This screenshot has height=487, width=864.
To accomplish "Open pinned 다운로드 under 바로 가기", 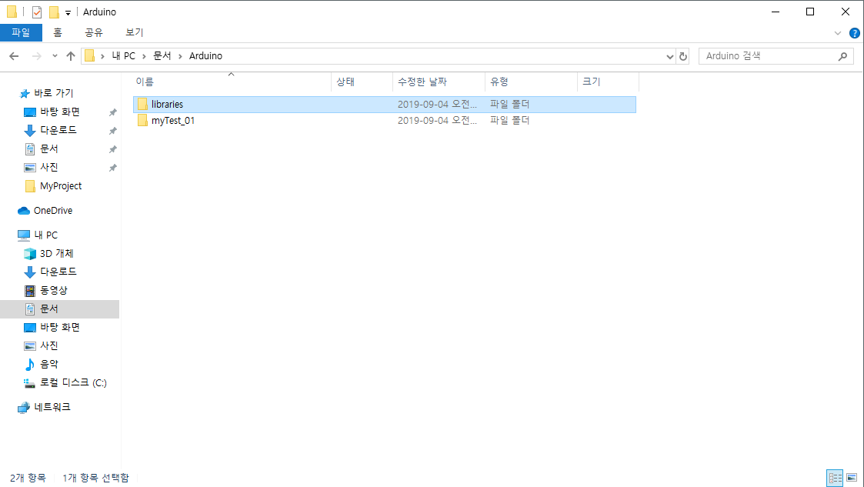I will click(58, 130).
